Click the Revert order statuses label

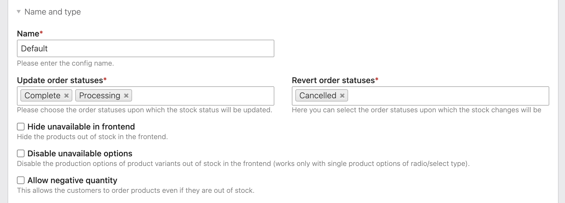click(333, 80)
